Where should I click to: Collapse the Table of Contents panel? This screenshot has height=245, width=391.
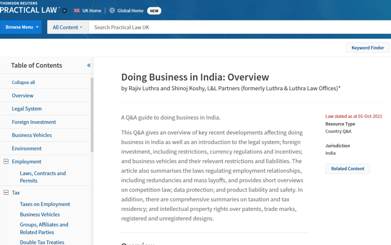pyautogui.click(x=89, y=65)
